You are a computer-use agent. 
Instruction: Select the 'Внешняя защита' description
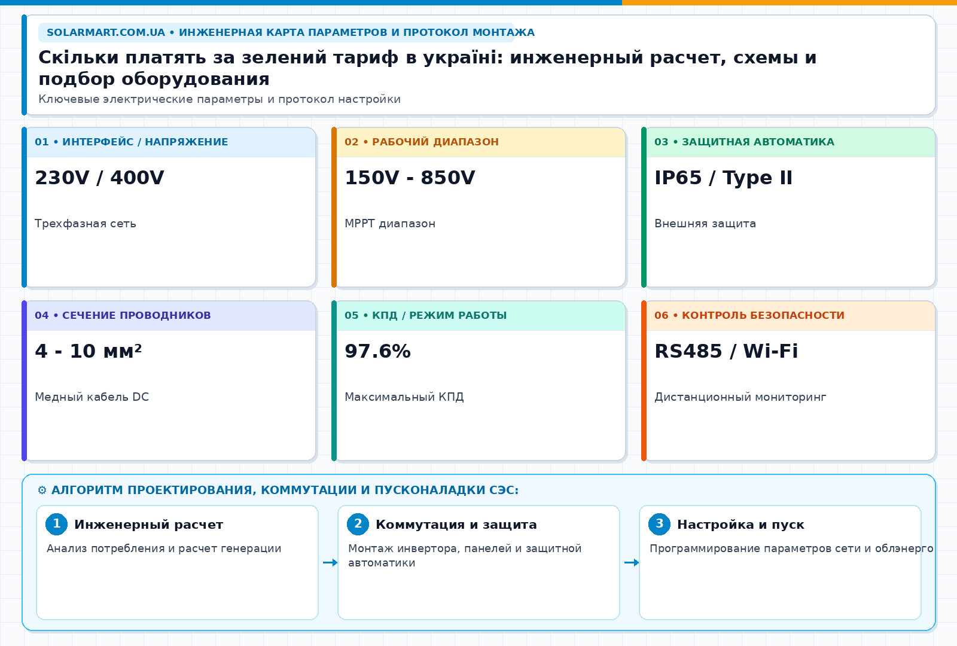point(705,224)
